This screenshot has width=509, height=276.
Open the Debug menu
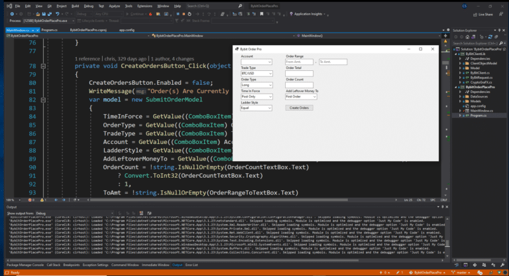click(x=88, y=6)
